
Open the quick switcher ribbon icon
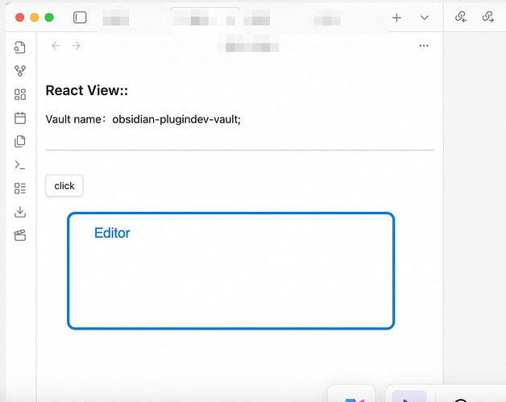click(x=20, y=48)
